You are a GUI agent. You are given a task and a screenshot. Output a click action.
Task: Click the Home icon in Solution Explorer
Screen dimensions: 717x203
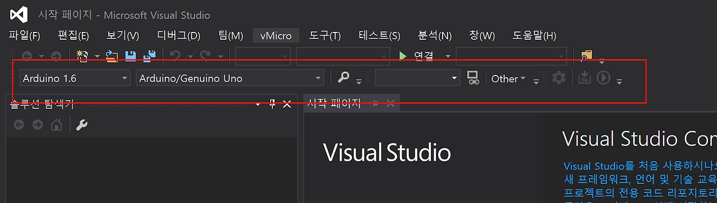[x=57, y=125]
